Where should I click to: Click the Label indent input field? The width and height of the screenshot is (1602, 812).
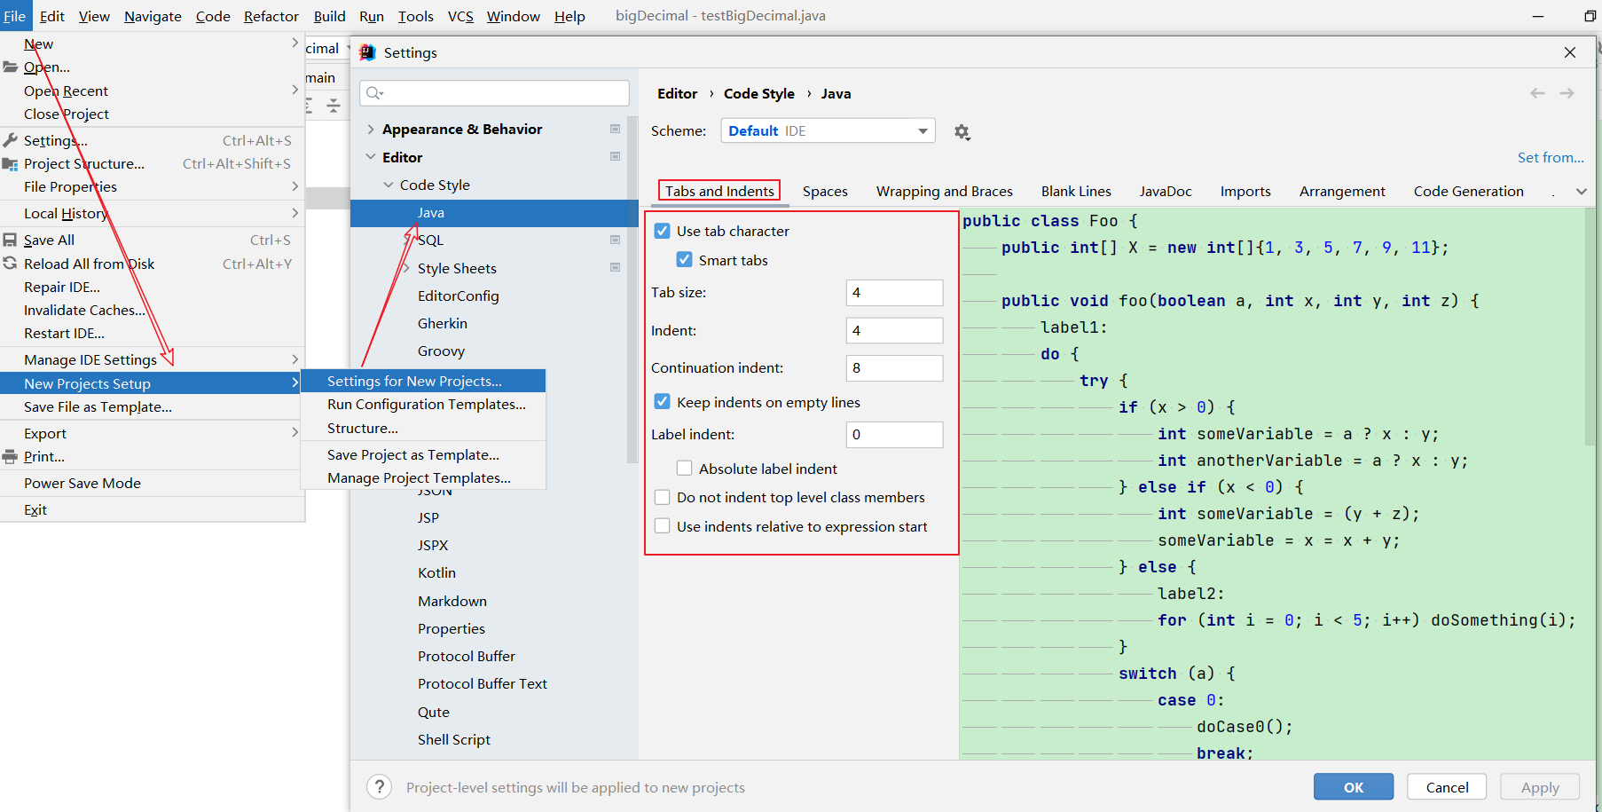tap(894, 435)
